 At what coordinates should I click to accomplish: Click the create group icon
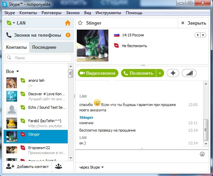coord(59,167)
